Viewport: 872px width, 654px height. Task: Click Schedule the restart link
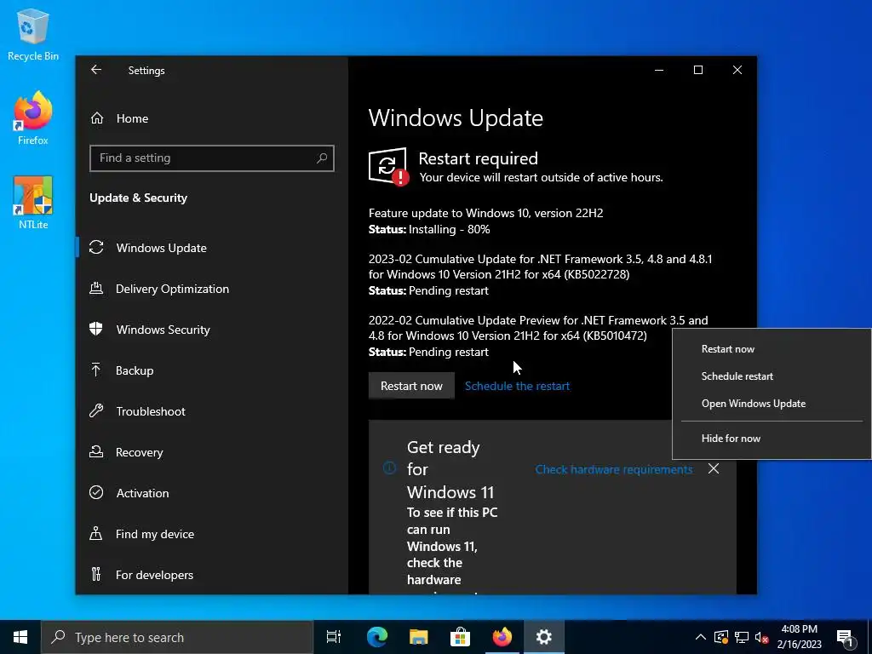click(517, 386)
